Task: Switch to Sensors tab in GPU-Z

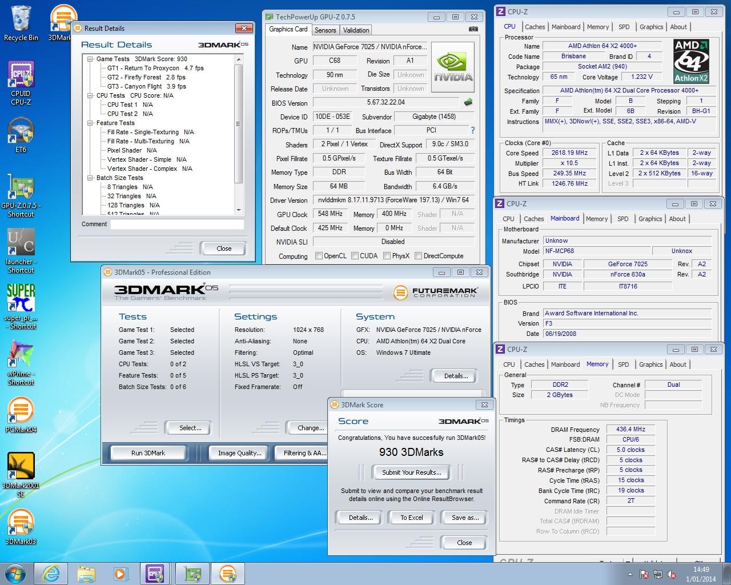Action: pyautogui.click(x=325, y=30)
